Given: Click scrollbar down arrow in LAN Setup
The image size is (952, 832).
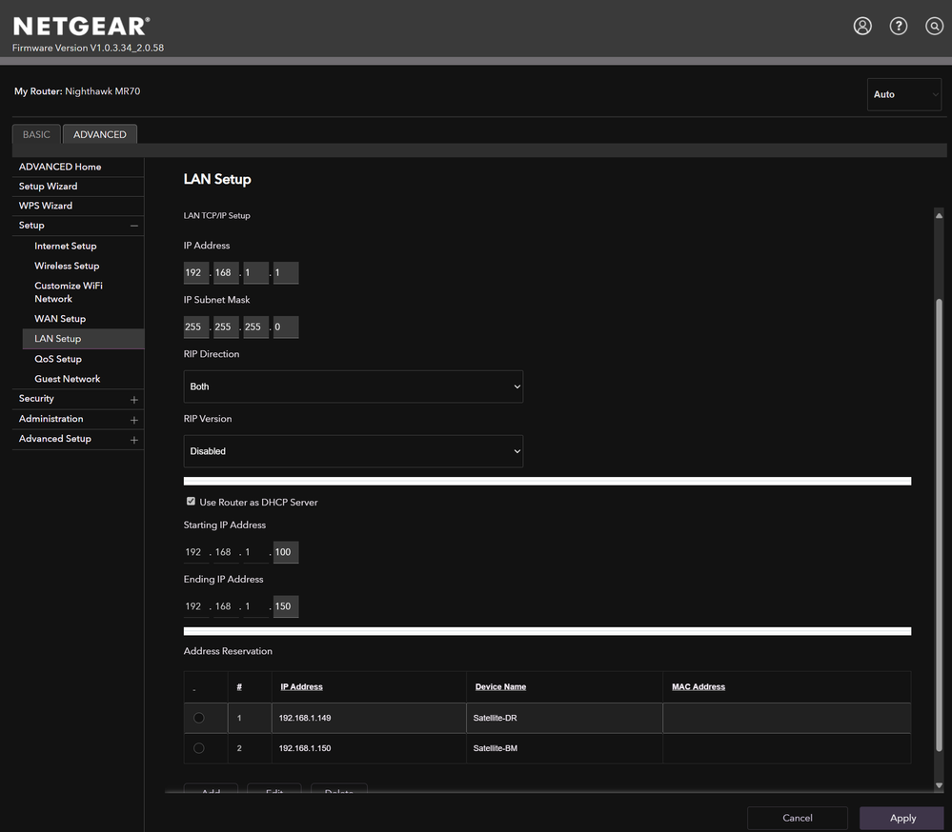Looking at the screenshot, I should pyautogui.click(x=939, y=785).
